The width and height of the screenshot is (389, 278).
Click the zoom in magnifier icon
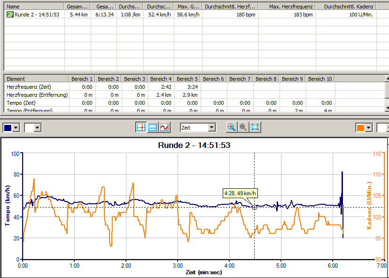pyautogui.click(x=232, y=127)
